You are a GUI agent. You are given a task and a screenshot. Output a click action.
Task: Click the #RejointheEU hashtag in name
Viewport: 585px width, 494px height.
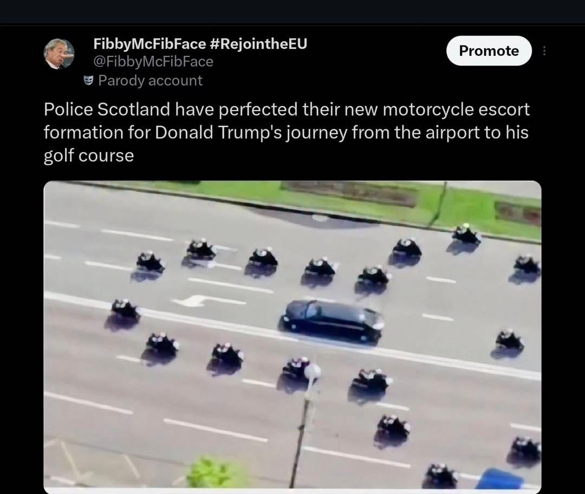click(258, 44)
